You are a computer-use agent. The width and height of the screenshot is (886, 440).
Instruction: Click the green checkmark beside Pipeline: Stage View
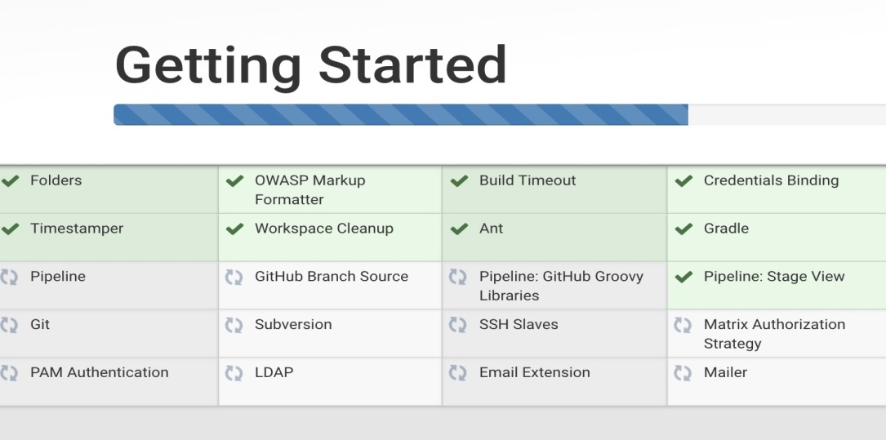683,278
